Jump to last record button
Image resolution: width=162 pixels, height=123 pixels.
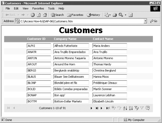(97, 108)
